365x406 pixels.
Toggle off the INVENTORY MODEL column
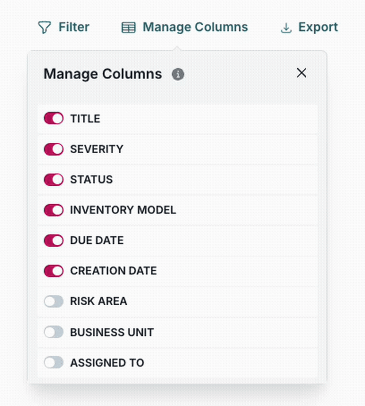53,210
